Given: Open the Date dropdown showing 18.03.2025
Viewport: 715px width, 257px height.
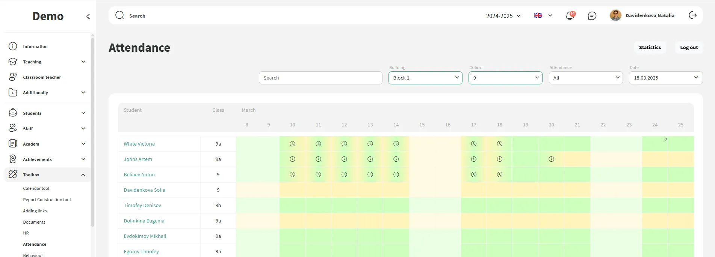Looking at the screenshot, I should click(x=665, y=78).
